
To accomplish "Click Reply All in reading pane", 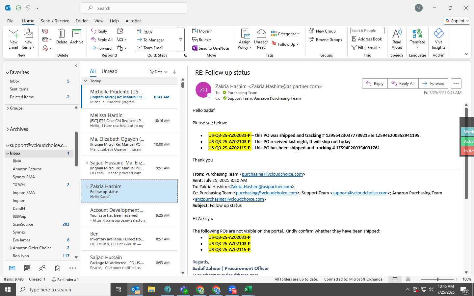I will [x=403, y=84].
